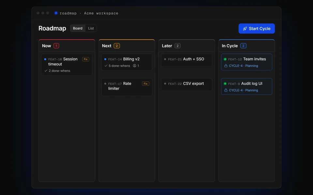Open the CSV export card title
The width and height of the screenshot is (313, 195).
point(193,84)
